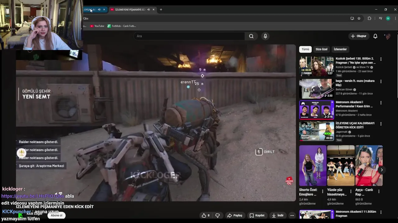The image size is (398, 223).
Task: Open options for Shorts Özel: Emojilere short
Action: click(322, 191)
